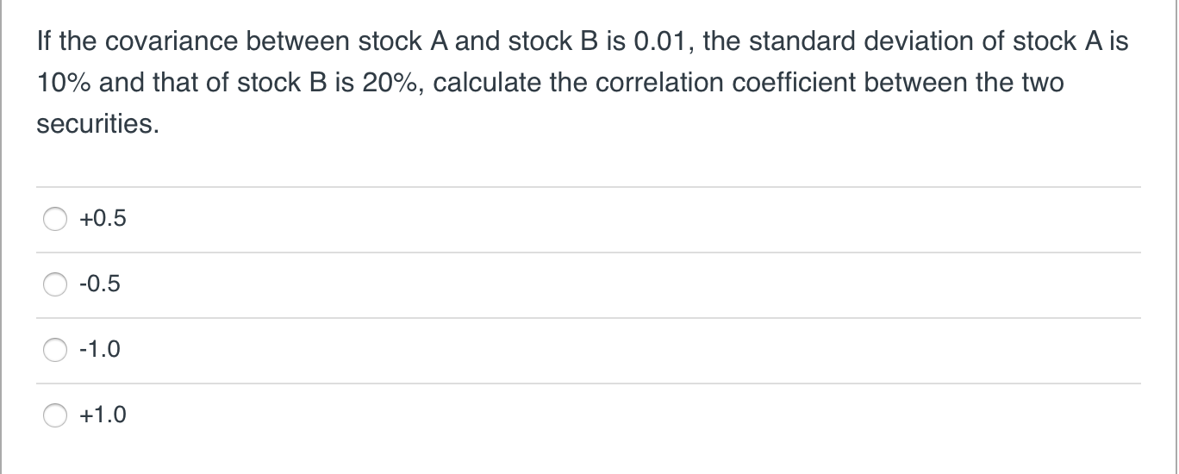Choose the -0.5 radio button
1179x474 pixels.
[55, 284]
